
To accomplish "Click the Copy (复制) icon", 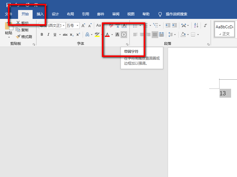I will [18, 30].
